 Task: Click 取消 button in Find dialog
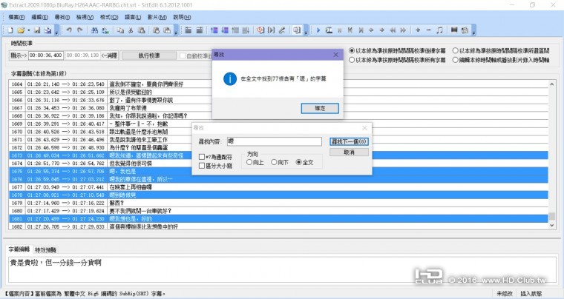[x=349, y=152]
